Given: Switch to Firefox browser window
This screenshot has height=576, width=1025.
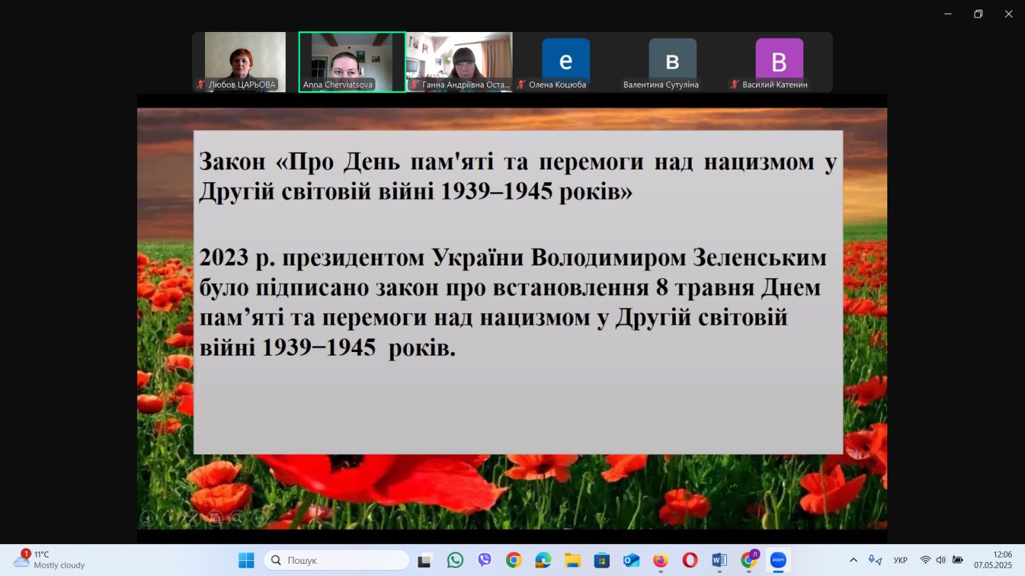Looking at the screenshot, I should coord(660,561).
